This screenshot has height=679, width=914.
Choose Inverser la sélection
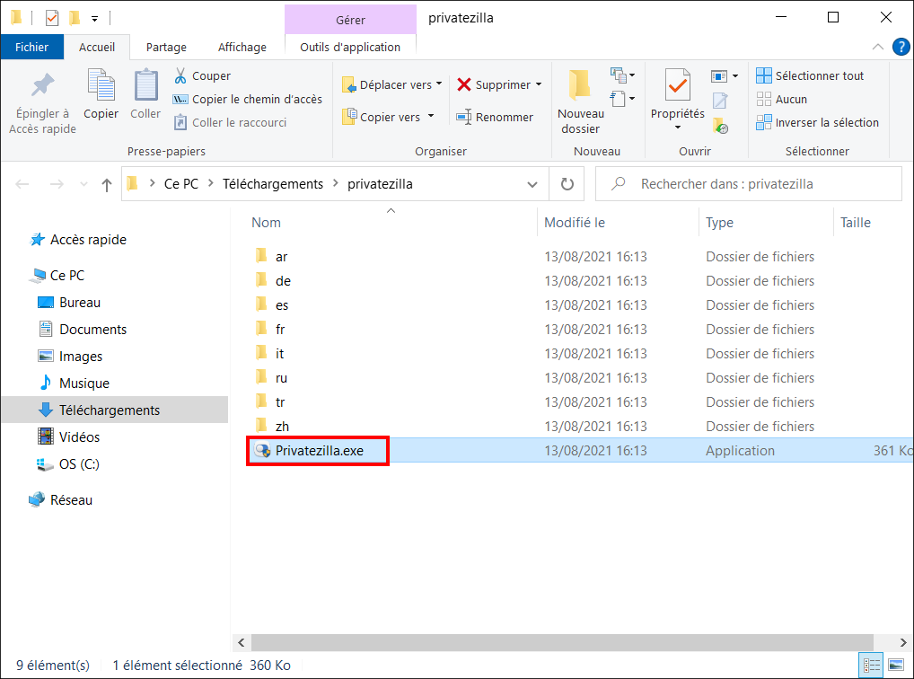click(817, 122)
